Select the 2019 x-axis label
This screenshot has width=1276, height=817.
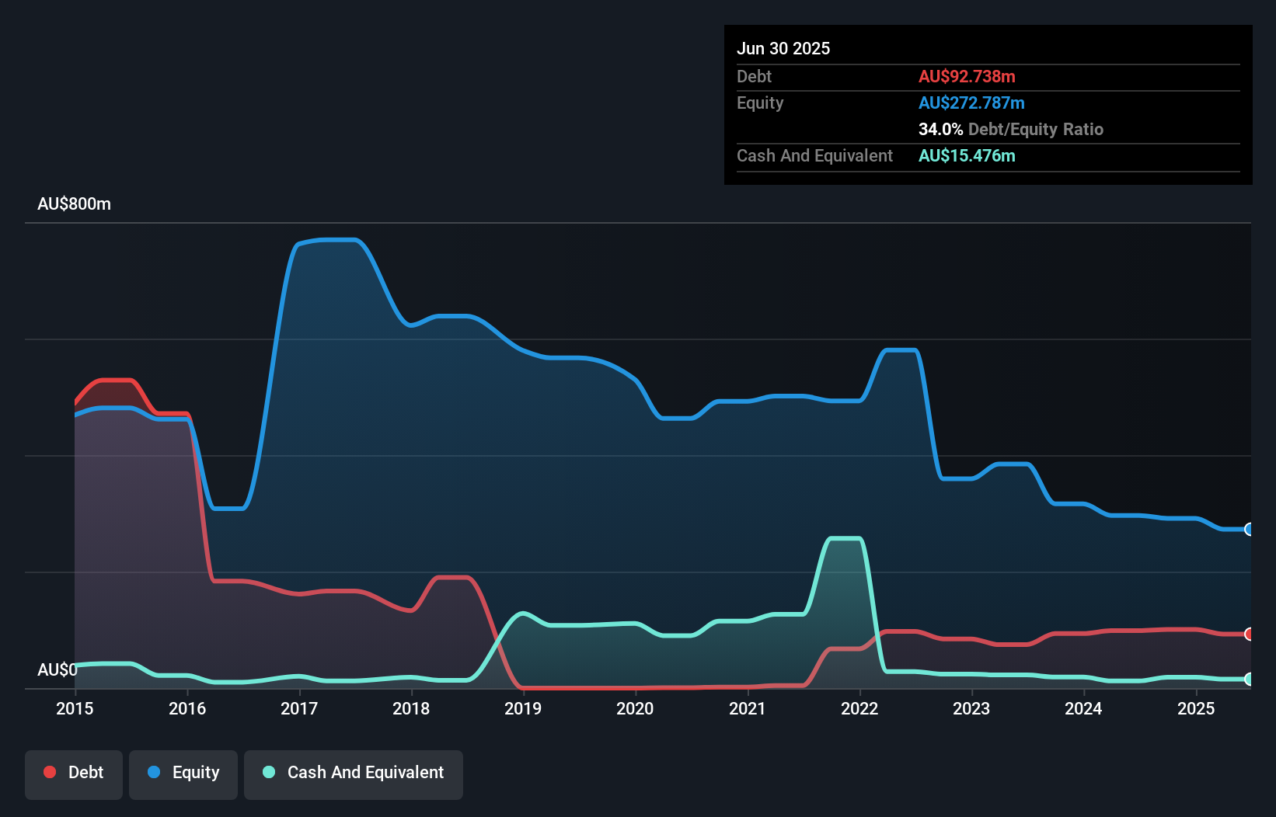click(x=523, y=708)
